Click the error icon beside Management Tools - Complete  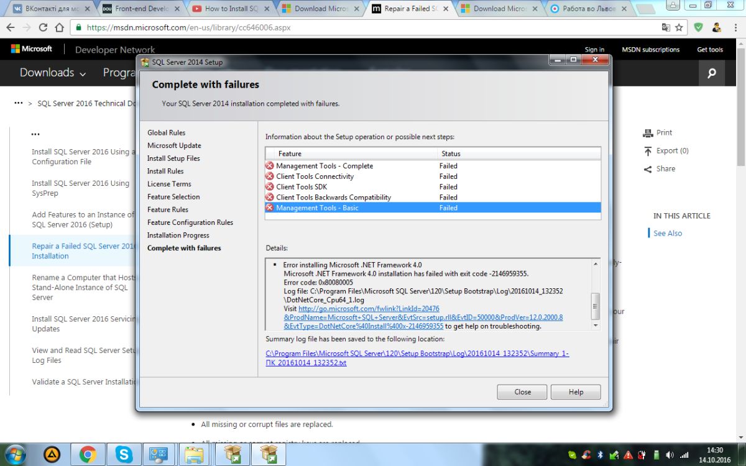point(270,166)
